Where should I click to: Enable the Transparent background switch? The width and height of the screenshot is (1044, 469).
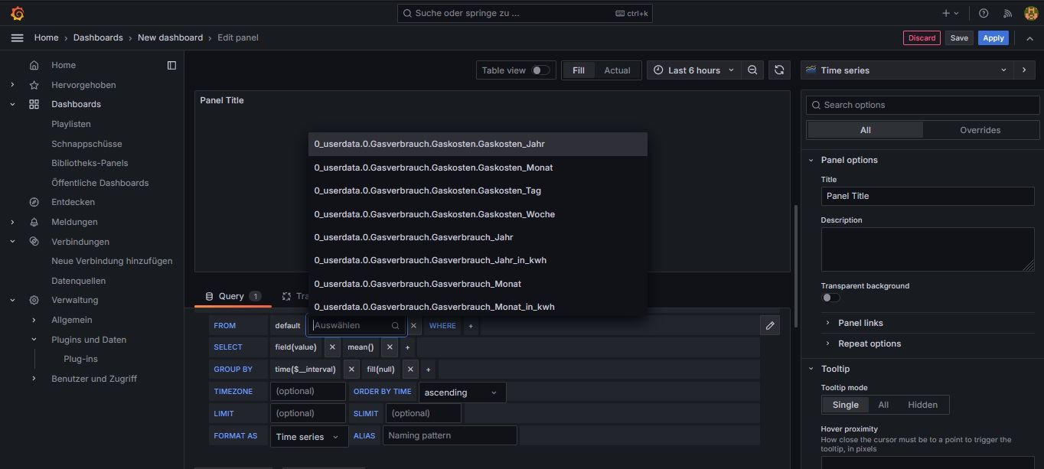tap(830, 298)
